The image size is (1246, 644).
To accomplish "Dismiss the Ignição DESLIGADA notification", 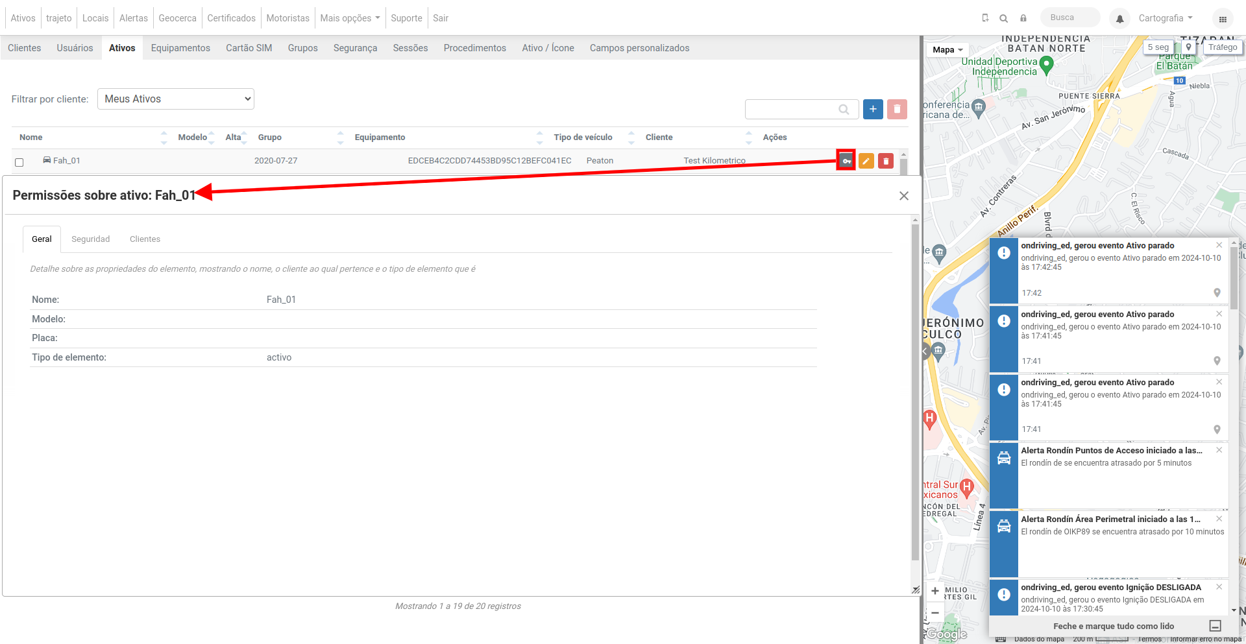I will [x=1219, y=587].
